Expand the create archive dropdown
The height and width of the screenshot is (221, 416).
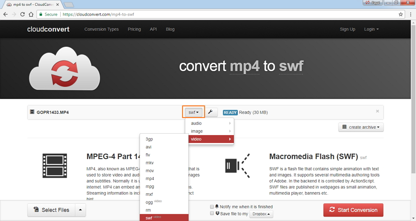[361, 127]
